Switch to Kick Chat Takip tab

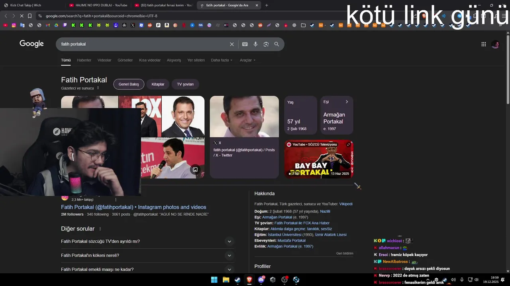(32, 5)
